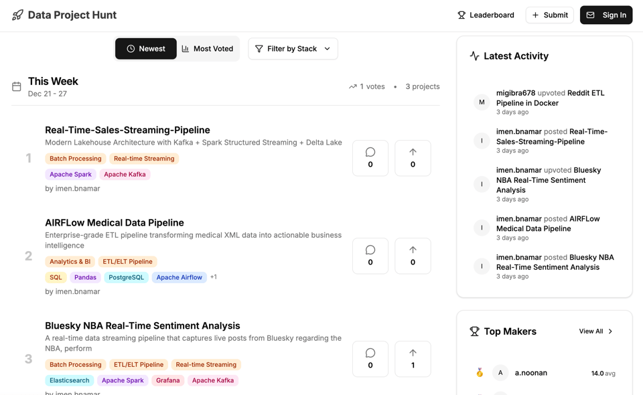The height and width of the screenshot is (395, 643).
Task: Click the Top Makers trophy icon
Action: pyautogui.click(x=474, y=331)
